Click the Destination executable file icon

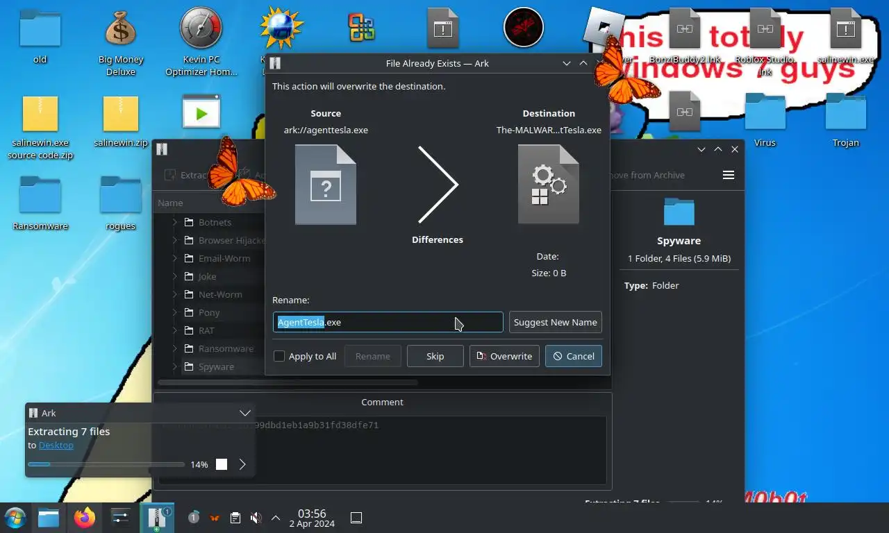coord(549,185)
